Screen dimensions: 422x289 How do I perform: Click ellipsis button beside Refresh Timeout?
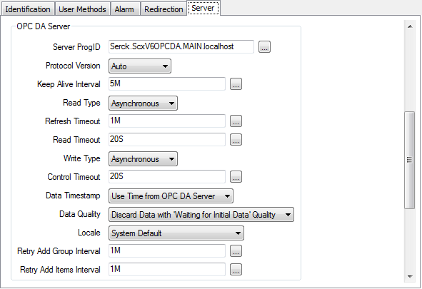click(236, 121)
